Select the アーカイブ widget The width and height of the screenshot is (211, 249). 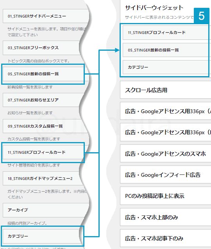(46, 210)
